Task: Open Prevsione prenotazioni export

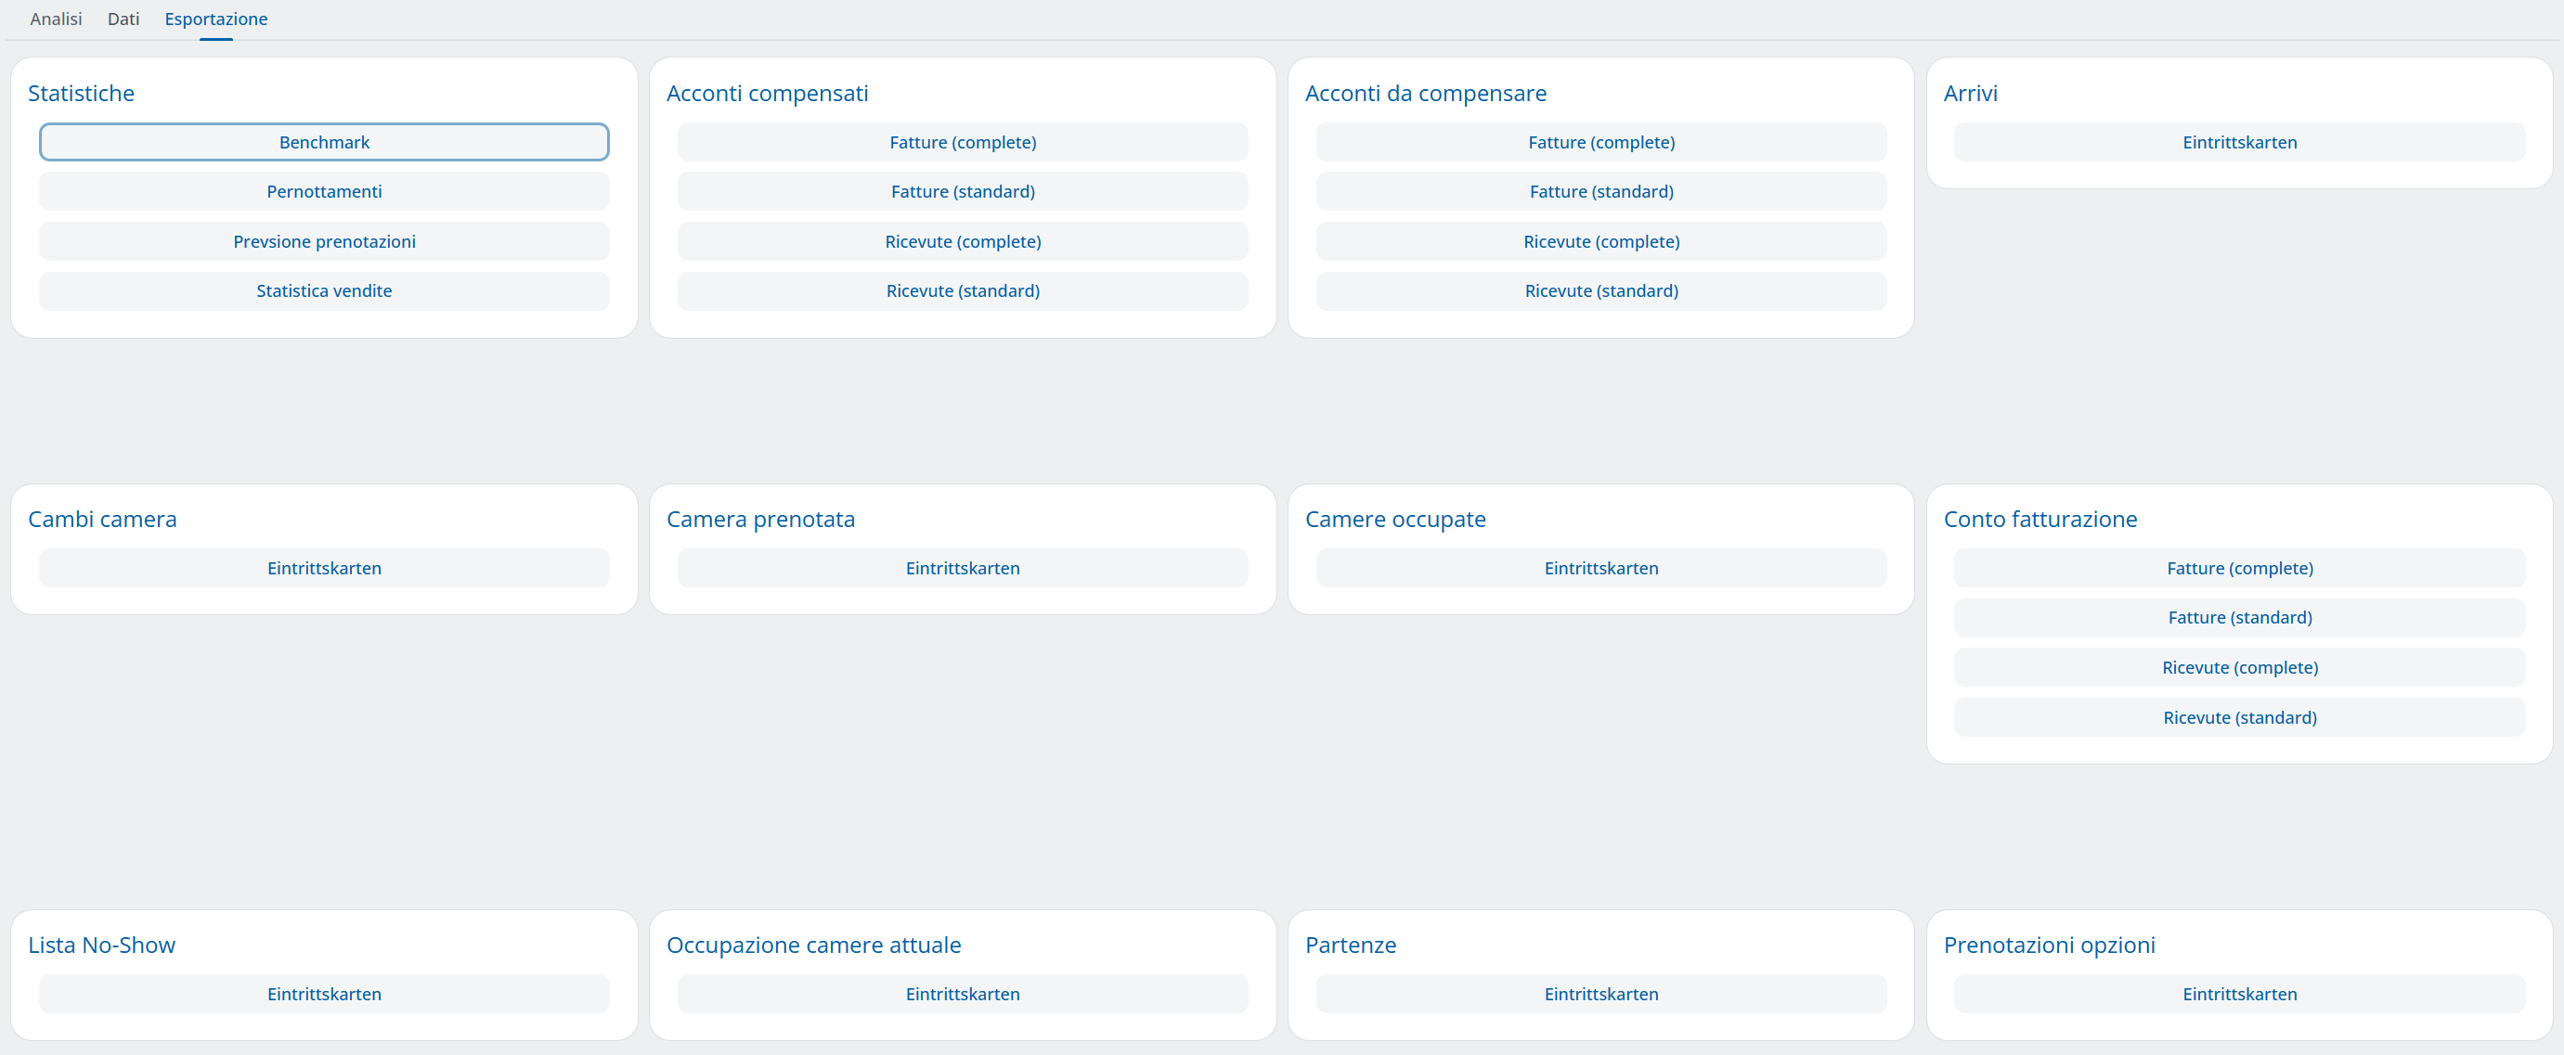Action: (325, 242)
